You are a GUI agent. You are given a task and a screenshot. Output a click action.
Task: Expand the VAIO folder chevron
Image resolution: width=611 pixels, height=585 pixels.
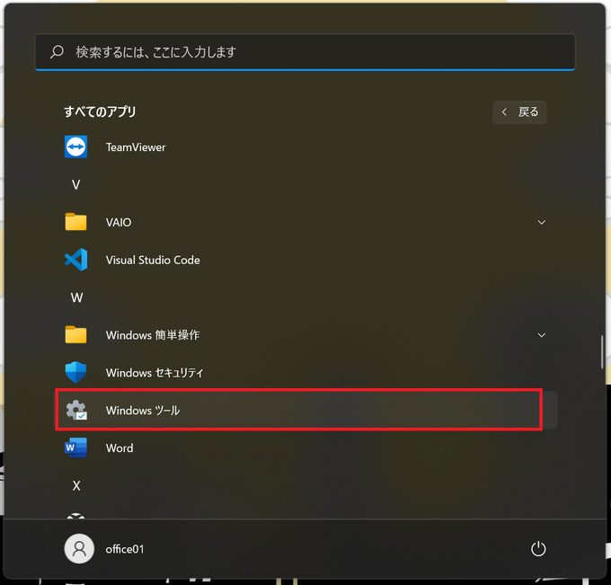(x=541, y=222)
